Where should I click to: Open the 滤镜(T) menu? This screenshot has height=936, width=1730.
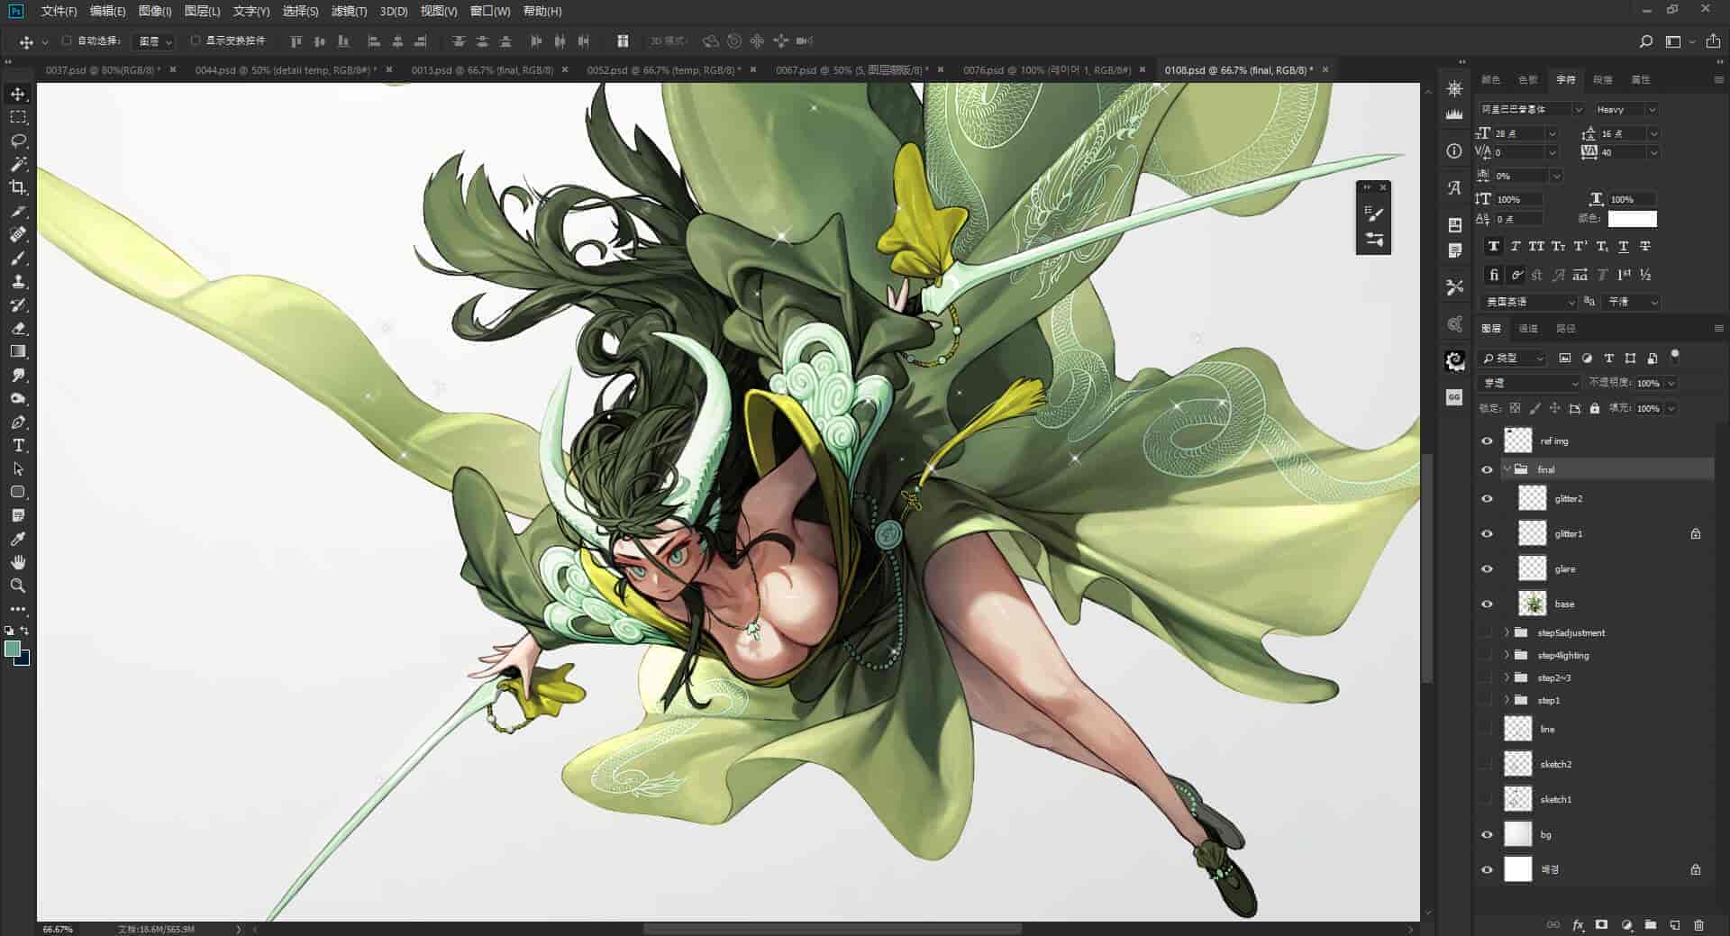[349, 11]
